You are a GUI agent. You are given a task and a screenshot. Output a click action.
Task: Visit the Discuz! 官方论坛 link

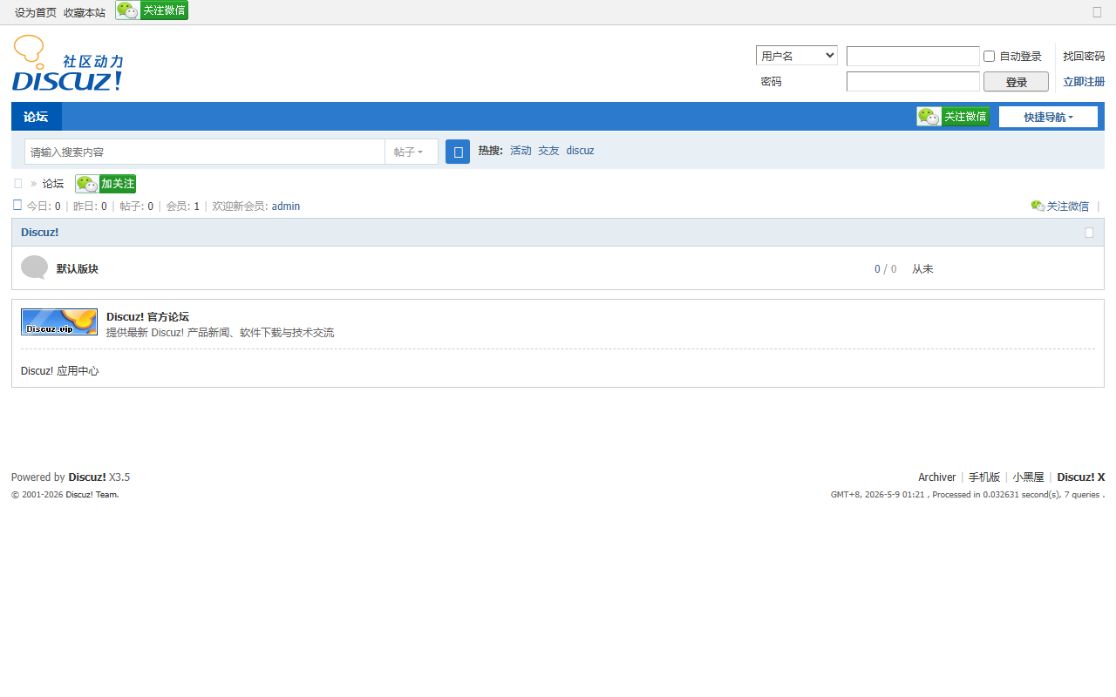point(147,317)
